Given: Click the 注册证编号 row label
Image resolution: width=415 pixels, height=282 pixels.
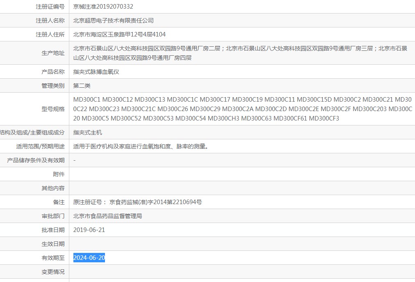Looking at the screenshot, I should [x=50, y=7].
